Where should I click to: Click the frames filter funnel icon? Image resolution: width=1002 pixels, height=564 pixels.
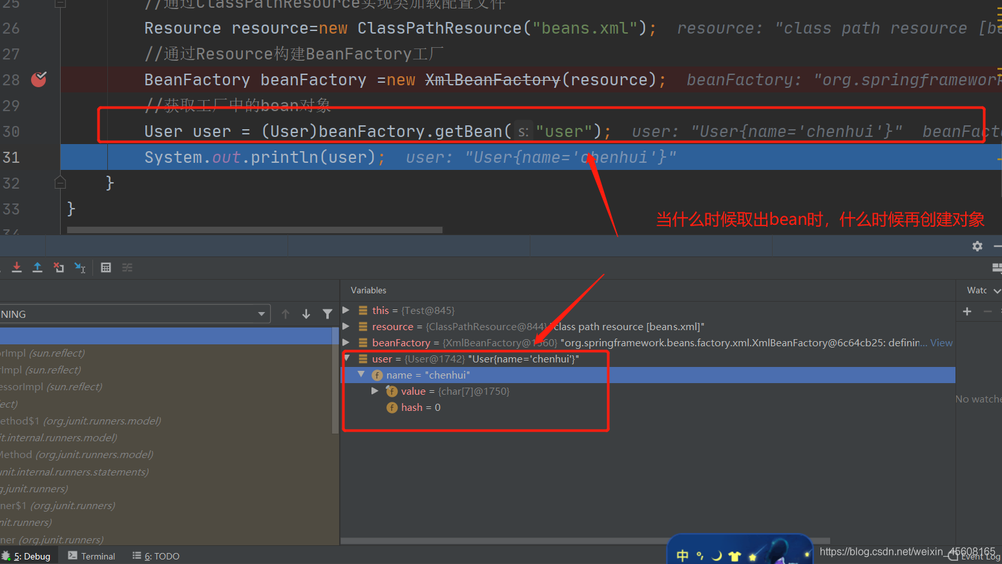(328, 314)
